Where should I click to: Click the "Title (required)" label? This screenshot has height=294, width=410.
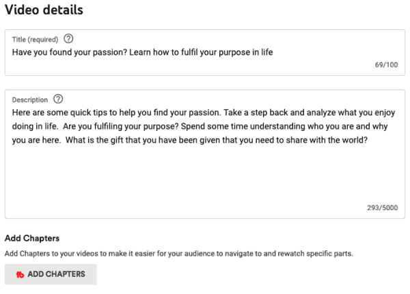point(35,39)
